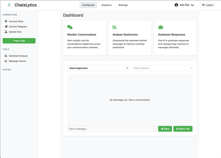Go to the Dashboard tab

88,5
